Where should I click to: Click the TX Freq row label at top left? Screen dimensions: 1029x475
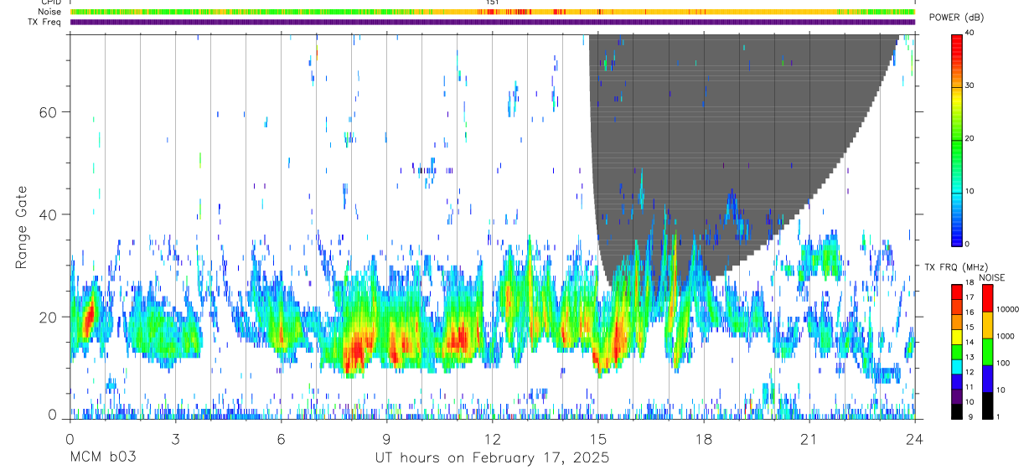coord(43,22)
